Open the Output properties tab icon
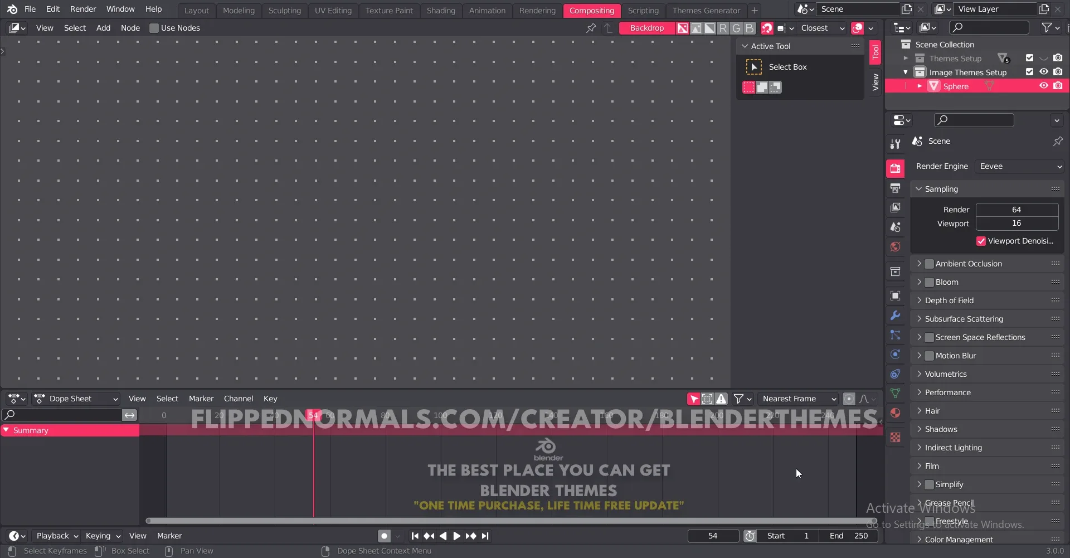 [x=895, y=188]
